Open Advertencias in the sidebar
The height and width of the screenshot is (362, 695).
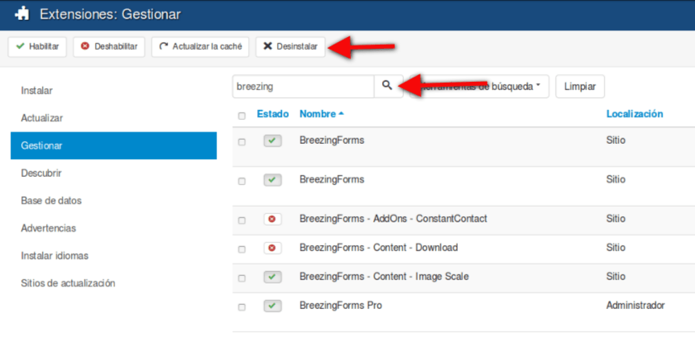coord(48,228)
